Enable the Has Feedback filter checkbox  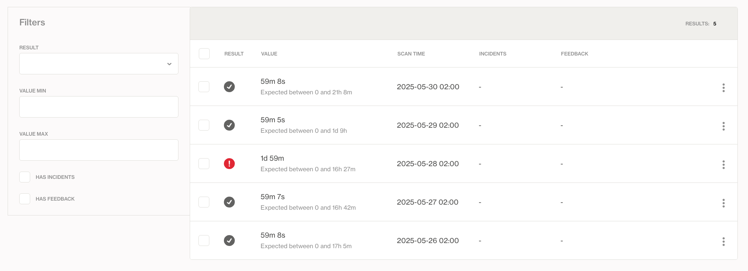coord(25,199)
